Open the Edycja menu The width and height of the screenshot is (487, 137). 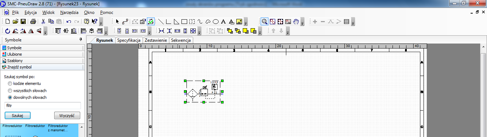pos(31,12)
